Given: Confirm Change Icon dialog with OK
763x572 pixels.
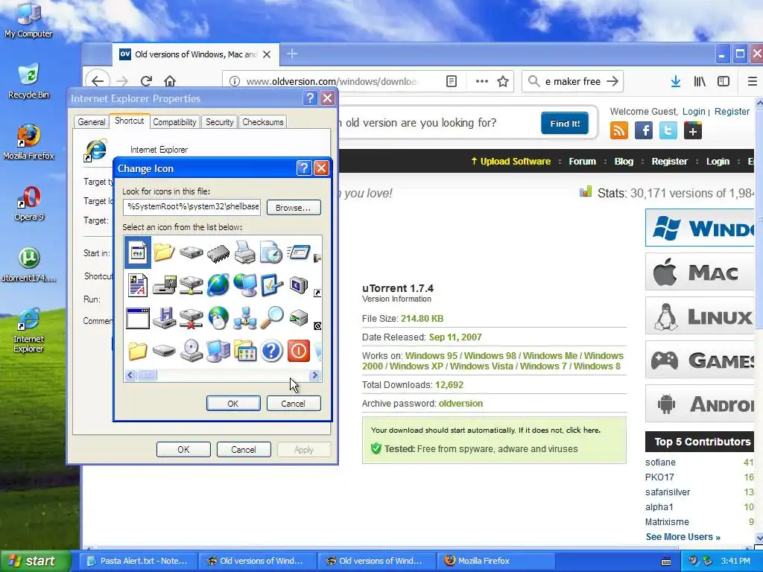Looking at the screenshot, I should (x=233, y=404).
